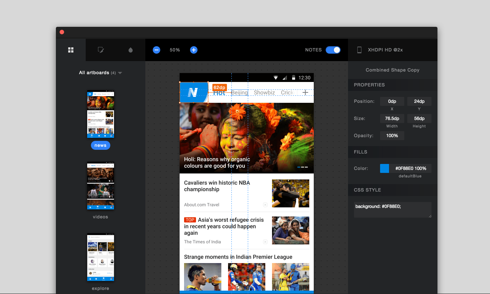
Task: Click the Cavaliers article thumbnail
Action: point(291,193)
